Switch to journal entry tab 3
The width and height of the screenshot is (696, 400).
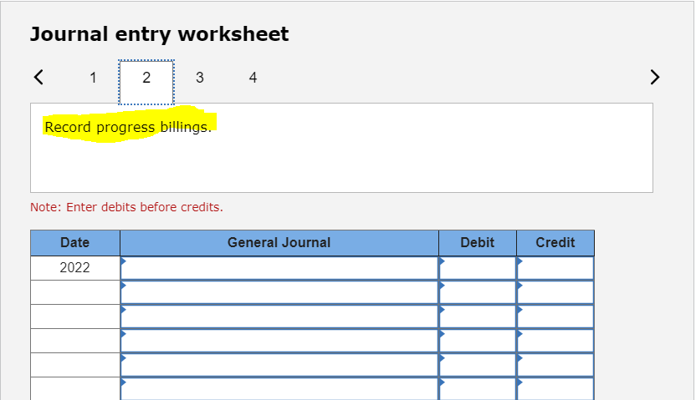click(200, 78)
